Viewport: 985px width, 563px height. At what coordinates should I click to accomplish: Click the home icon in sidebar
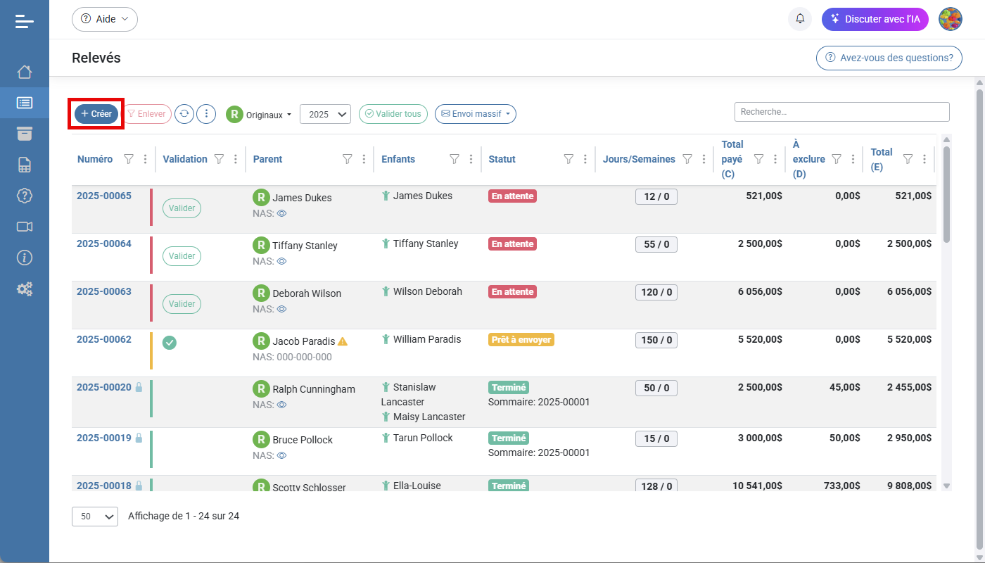(x=25, y=72)
